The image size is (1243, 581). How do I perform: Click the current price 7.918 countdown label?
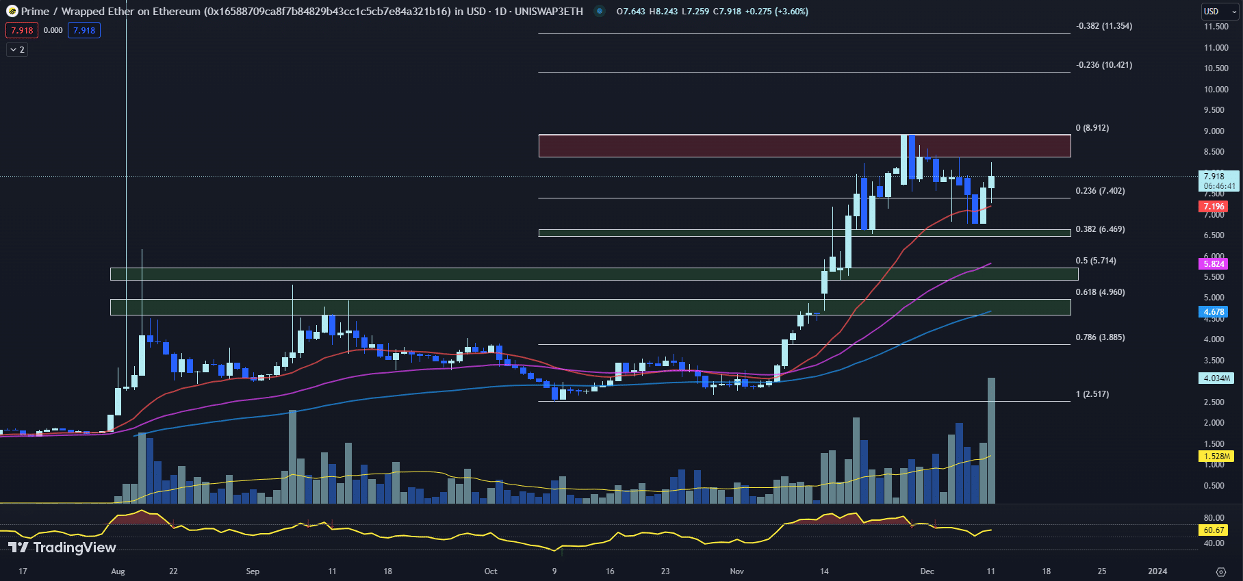click(1219, 181)
